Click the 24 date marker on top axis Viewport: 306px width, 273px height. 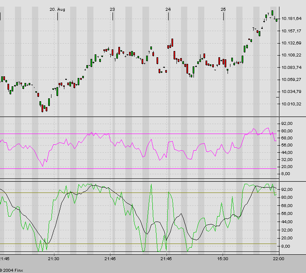point(168,9)
